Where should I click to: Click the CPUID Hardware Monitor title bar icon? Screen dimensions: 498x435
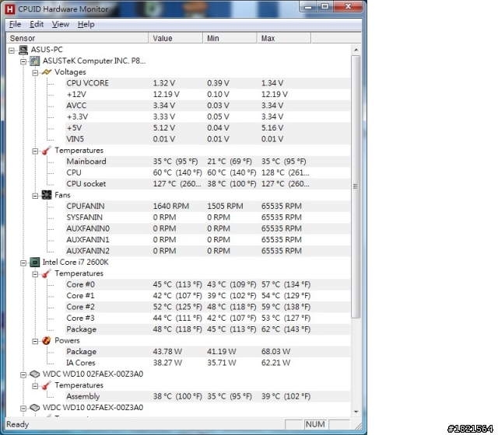point(10,9)
